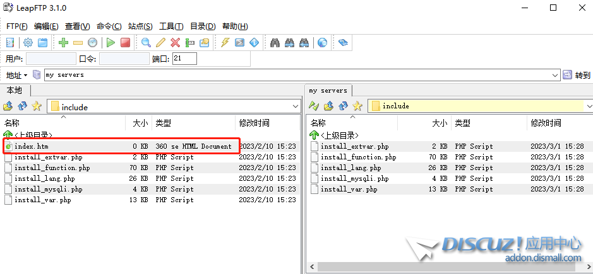
Task: Click the 转到 go button
Action: coord(577,75)
